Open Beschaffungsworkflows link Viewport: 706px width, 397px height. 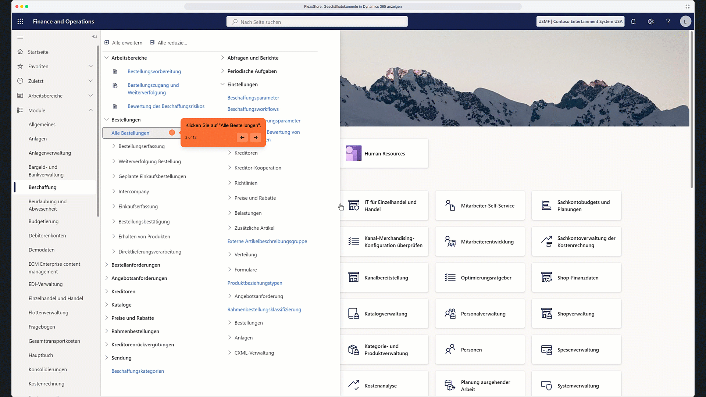tap(253, 109)
